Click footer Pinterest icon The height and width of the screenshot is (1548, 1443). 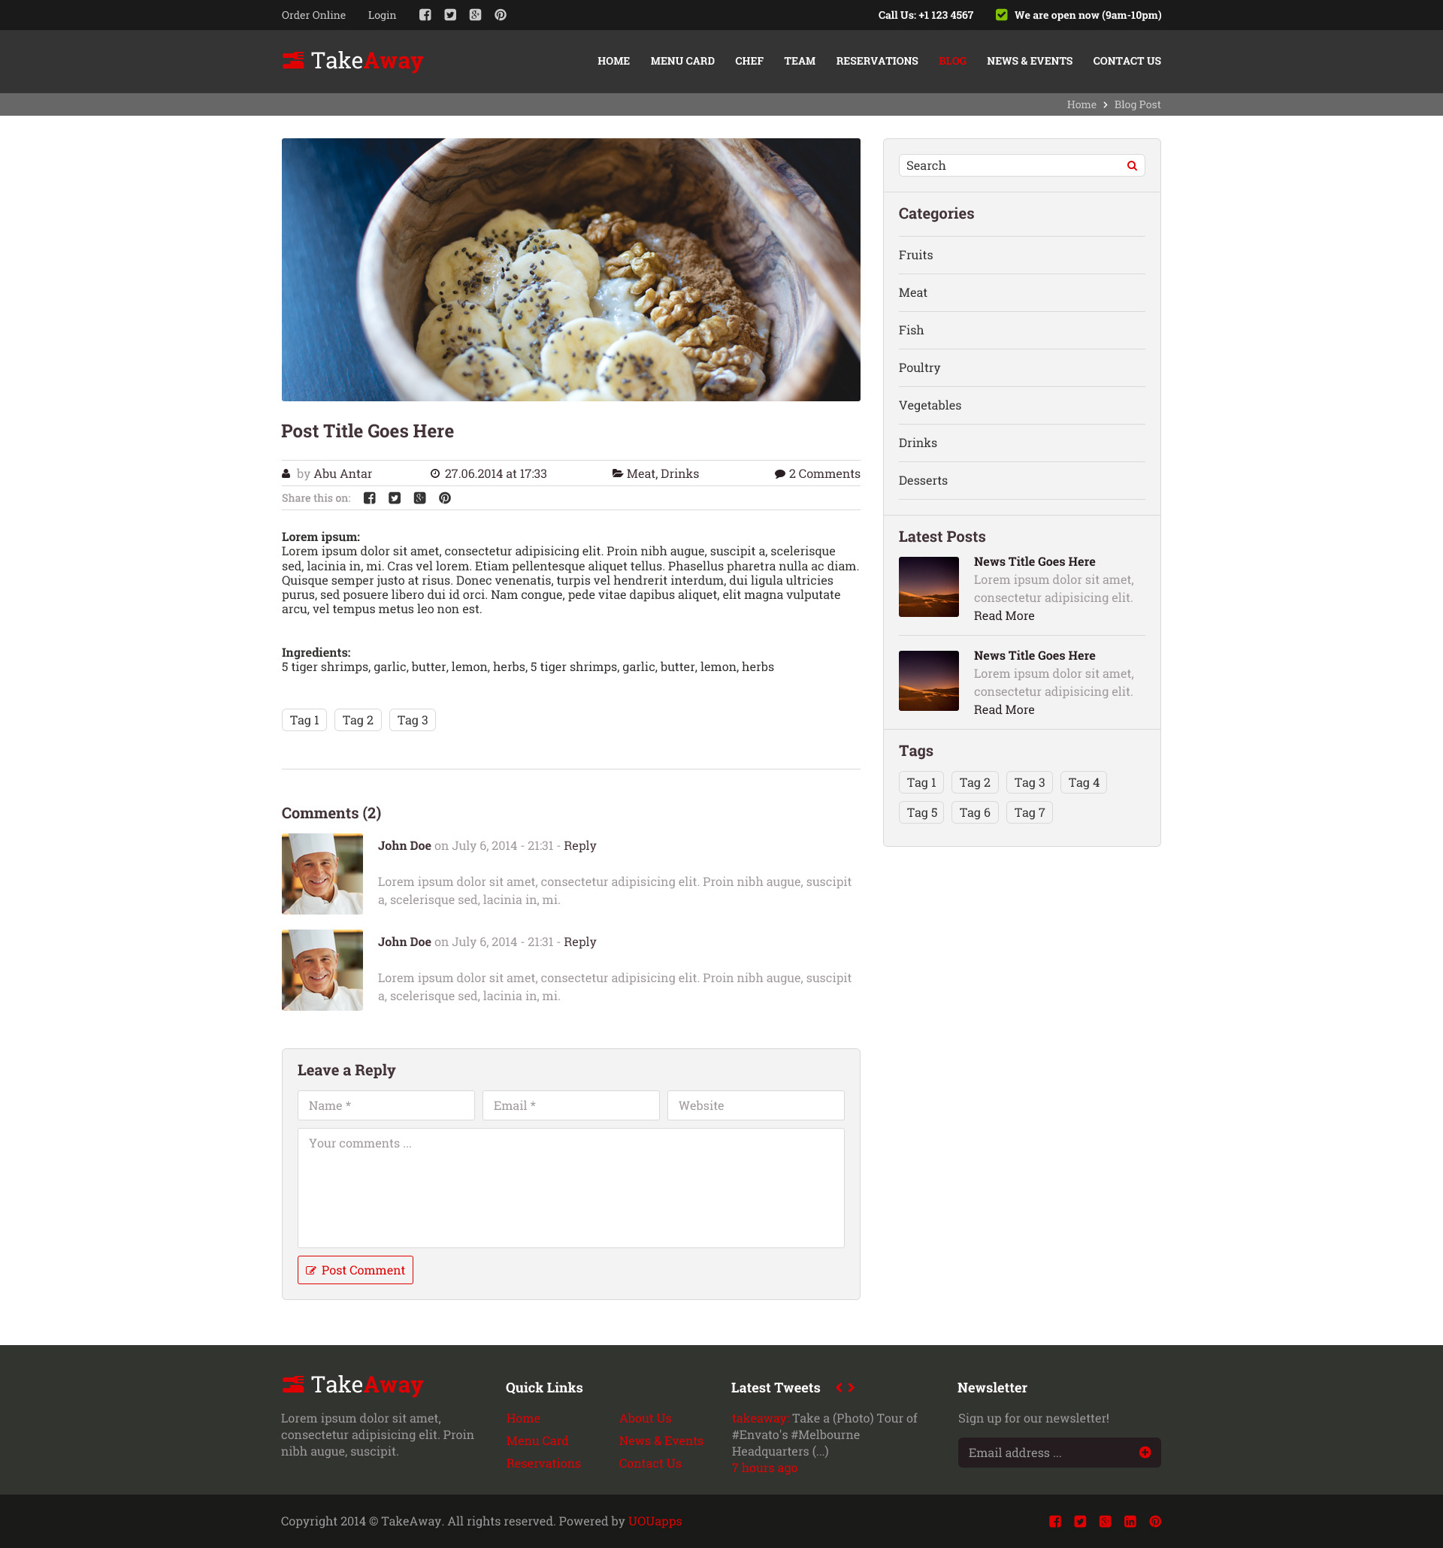(x=1155, y=1522)
